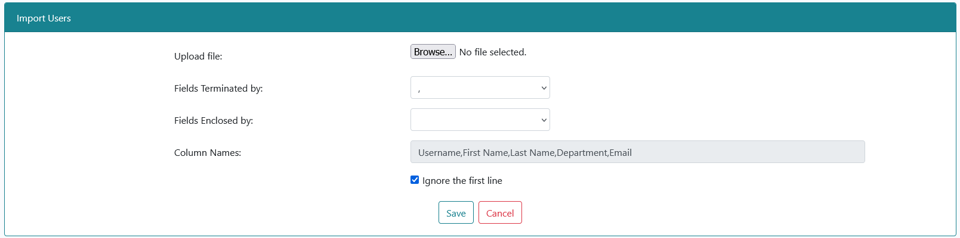Uncheck the Ignore the first line checkbox

coord(415,180)
